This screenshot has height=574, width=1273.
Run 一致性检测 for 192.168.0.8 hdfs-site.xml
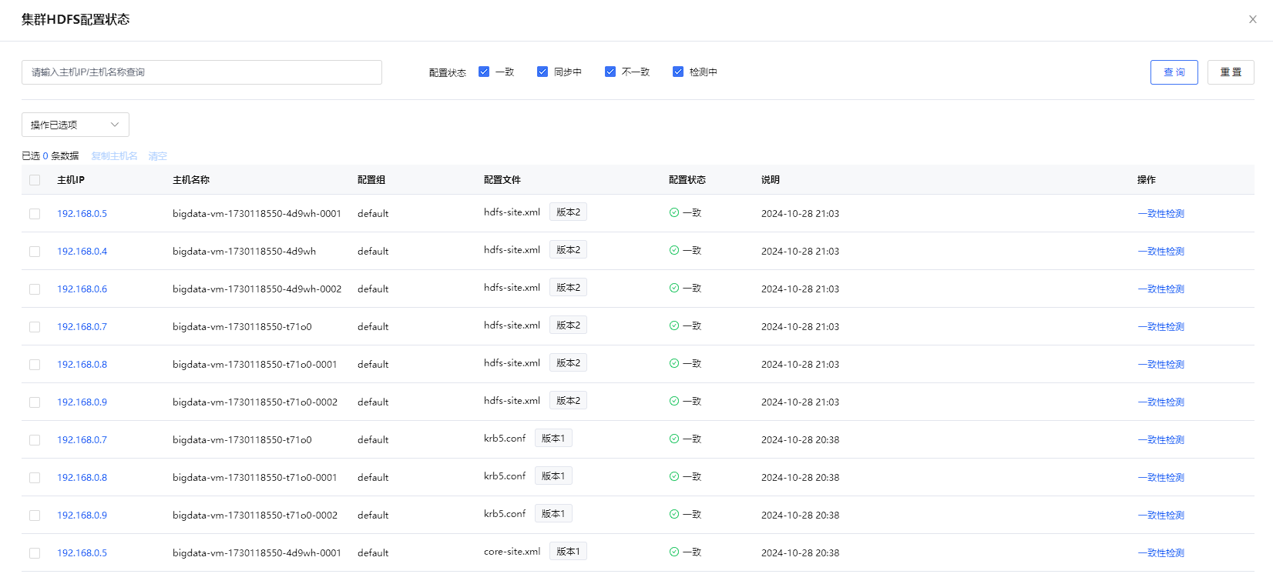click(1160, 365)
